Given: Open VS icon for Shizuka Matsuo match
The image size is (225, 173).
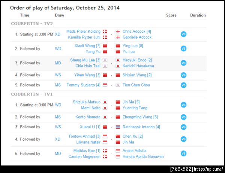Looking at the screenshot, I should (183, 105).
